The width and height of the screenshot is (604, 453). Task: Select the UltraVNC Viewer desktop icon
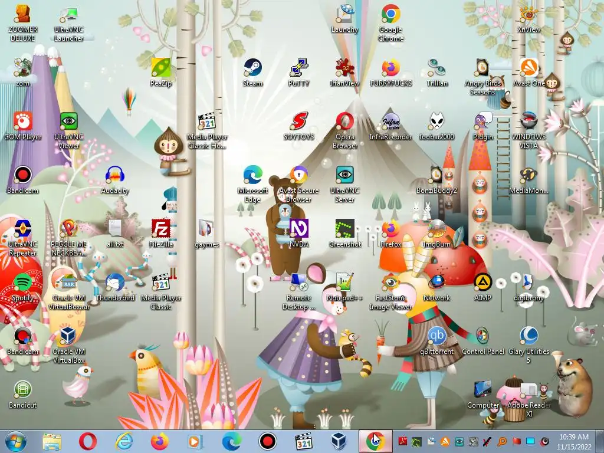click(69, 131)
